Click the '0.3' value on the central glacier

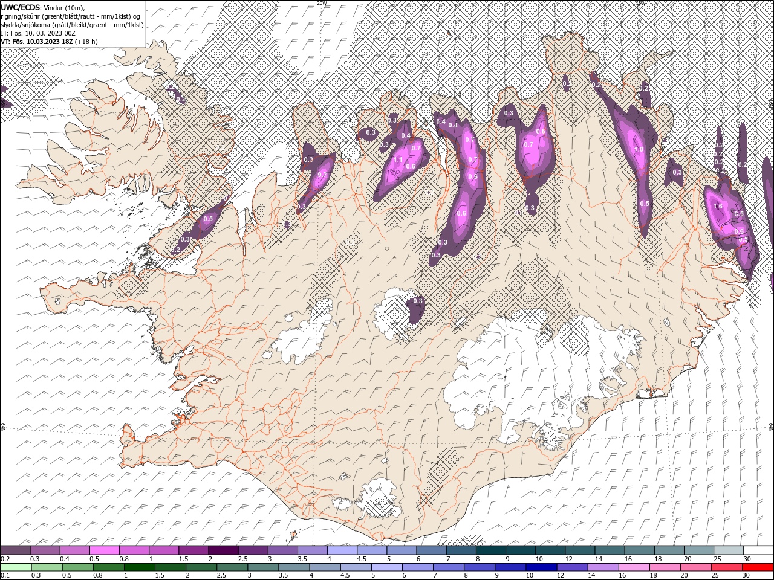[x=418, y=301]
